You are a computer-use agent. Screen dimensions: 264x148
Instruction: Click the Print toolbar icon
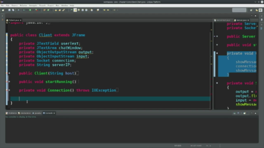19,10
